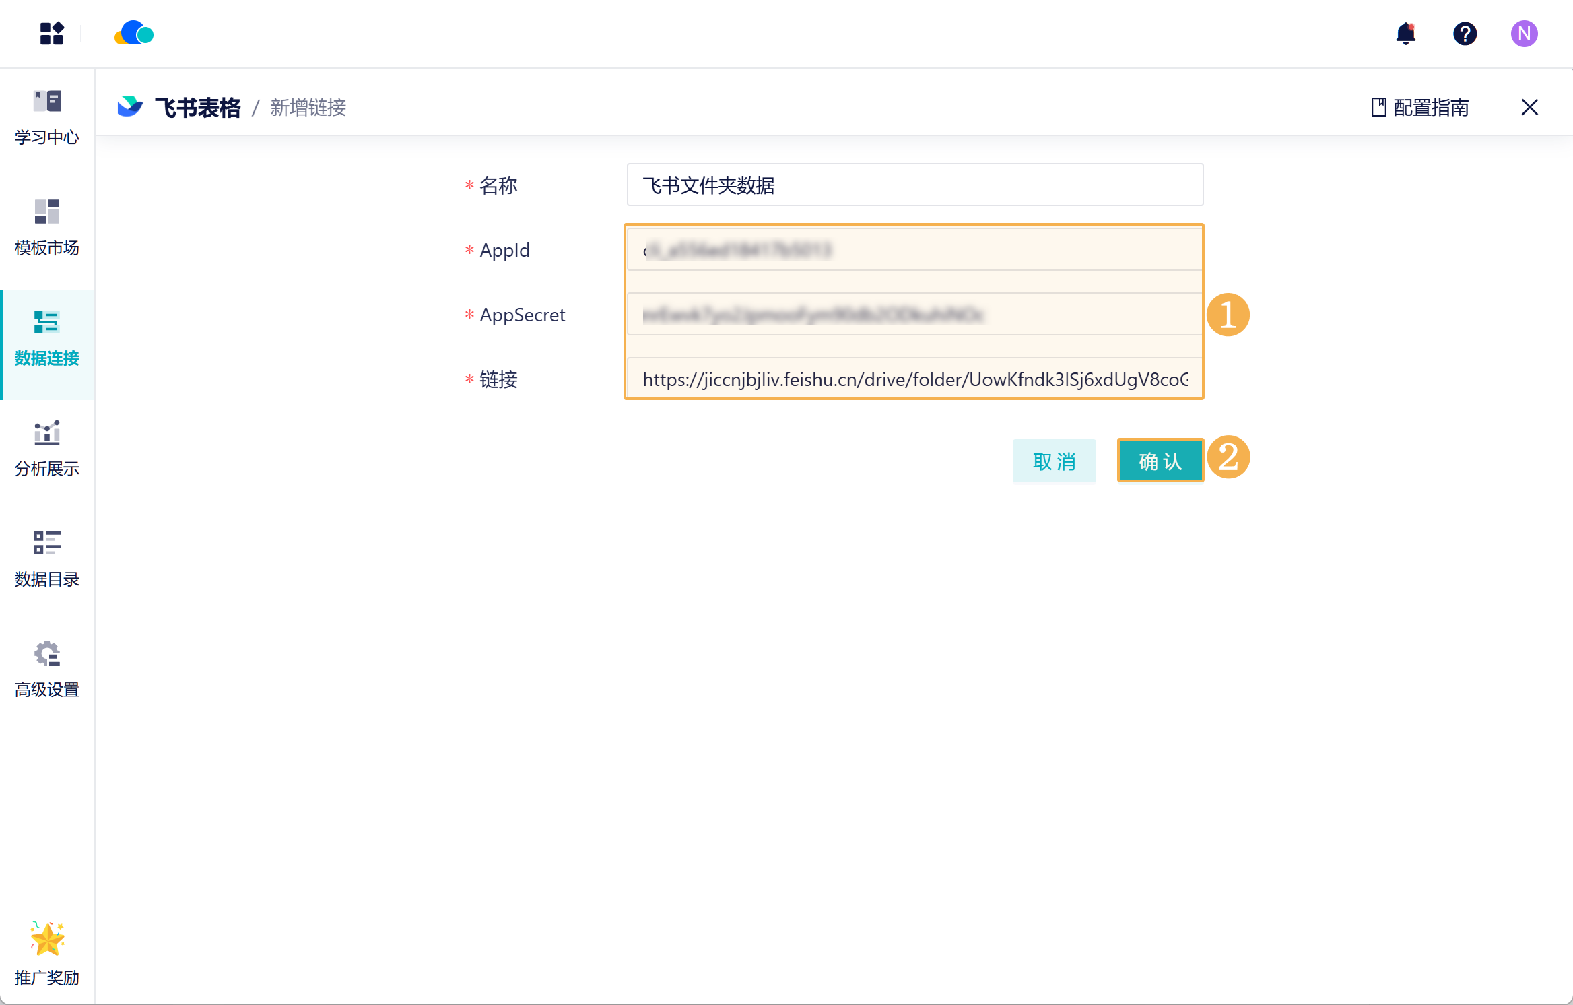Image resolution: width=1573 pixels, height=1005 pixels.
Task: Go to 学习中心 in sidebar
Action: pyautogui.click(x=47, y=118)
